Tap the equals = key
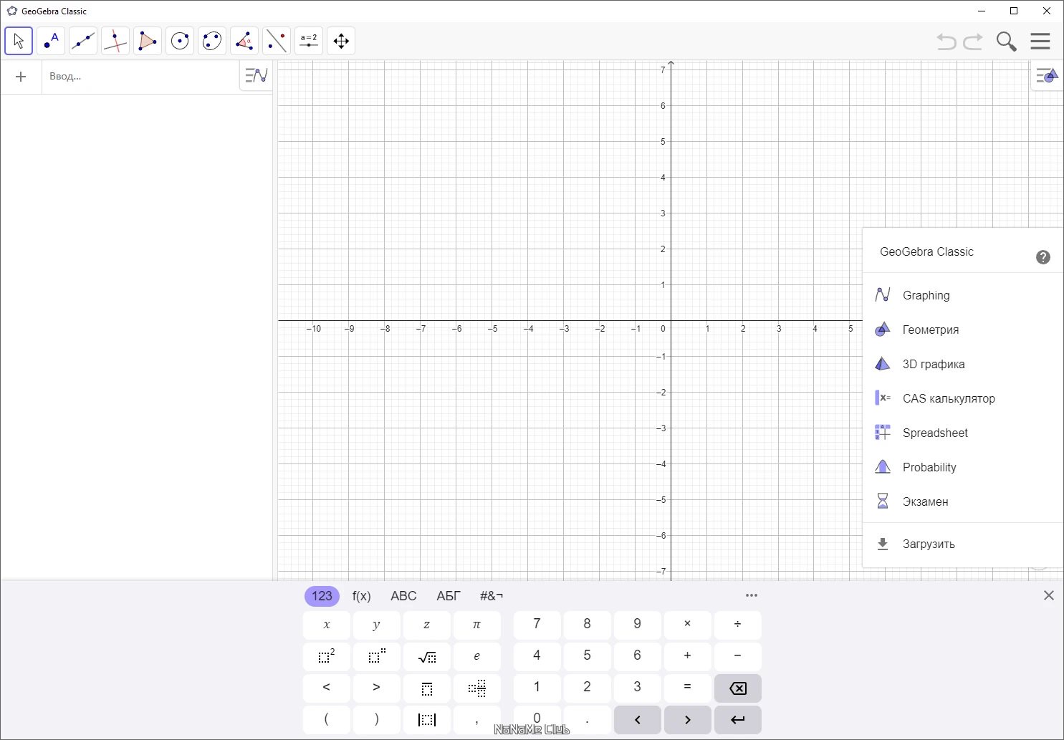Image resolution: width=1064 pixels, height=740 pixels. tap(688, 688)
